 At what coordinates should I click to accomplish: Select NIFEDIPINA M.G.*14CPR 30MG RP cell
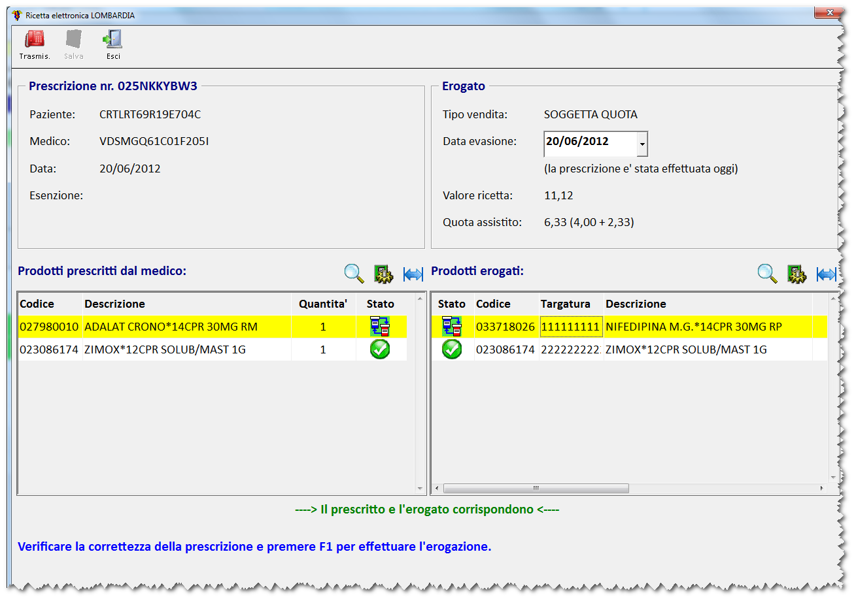[708, 327]
